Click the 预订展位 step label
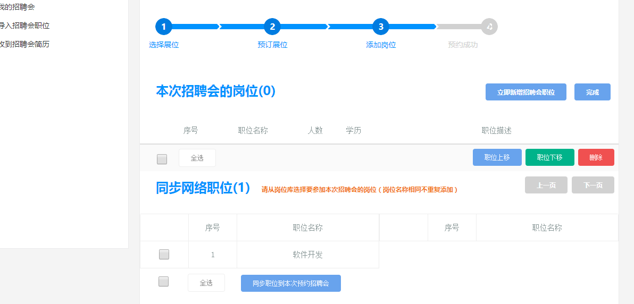Image resolution: width=634 pixels, height=304 pixels. pyautogui.click(x=272, y=45)
